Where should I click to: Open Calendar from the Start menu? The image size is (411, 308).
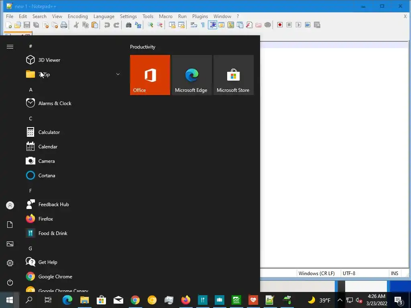[x=73, y=147]
